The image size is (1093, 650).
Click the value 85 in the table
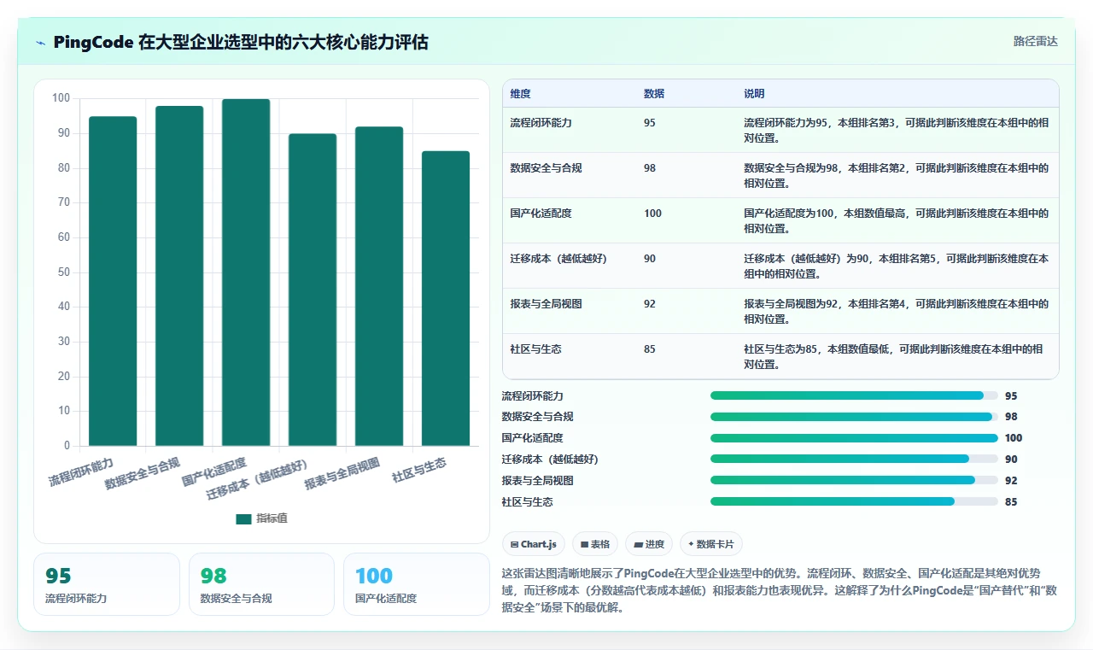tap(650, 349)
